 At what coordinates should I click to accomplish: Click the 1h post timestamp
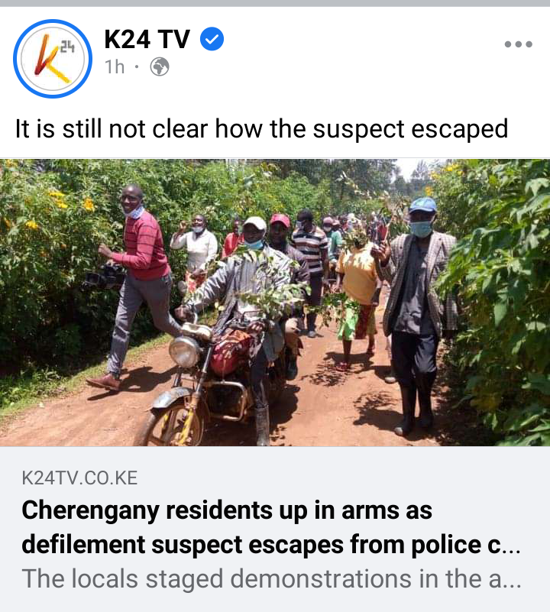(x=115, y=66)
